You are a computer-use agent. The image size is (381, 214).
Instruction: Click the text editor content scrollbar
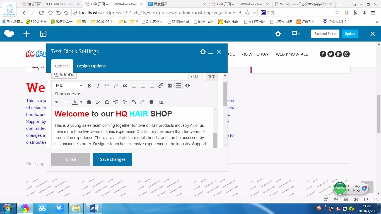[x=215, y=140]
